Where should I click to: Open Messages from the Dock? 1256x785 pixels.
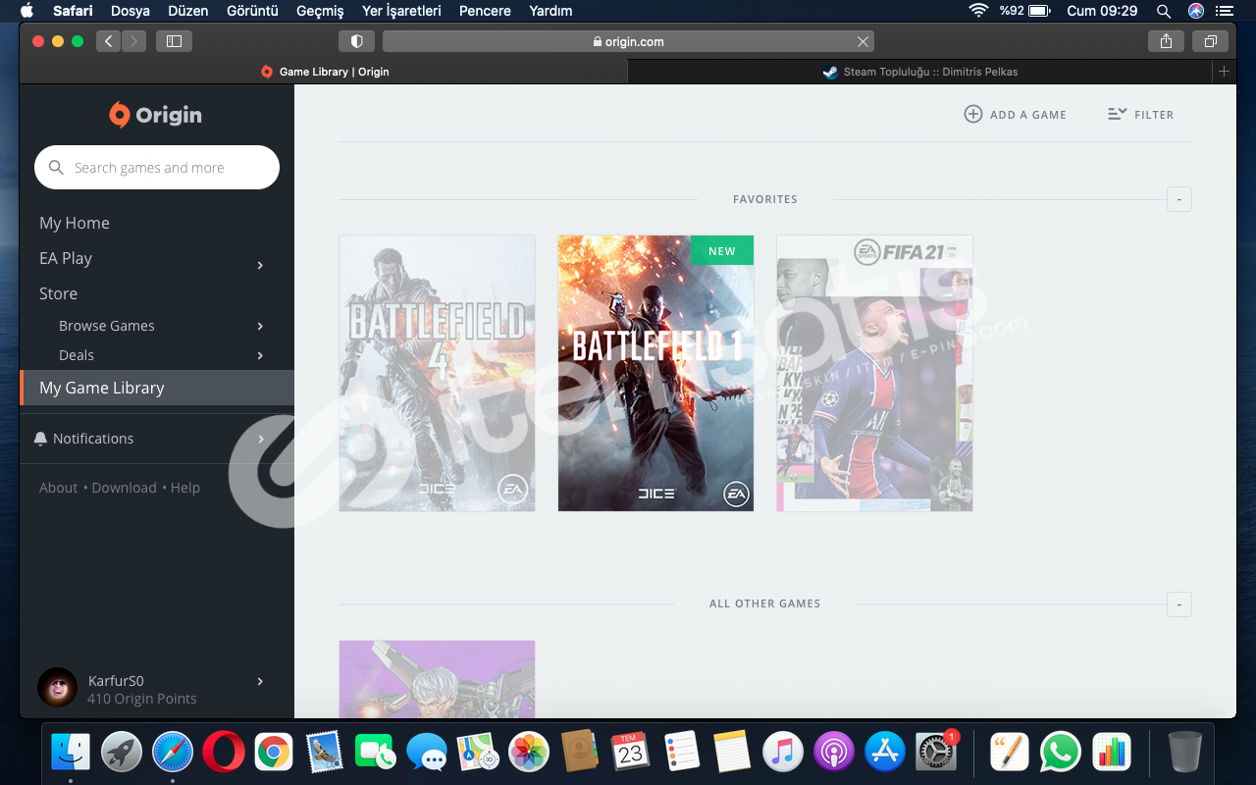pyautogui.click(x=426, y=753)
